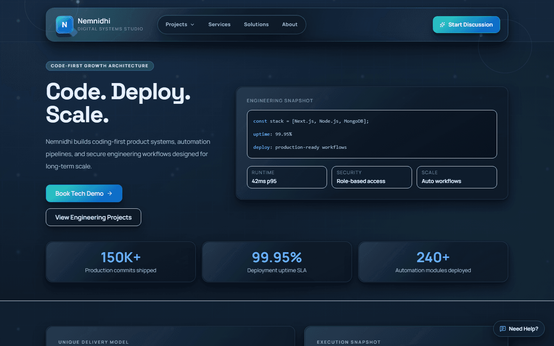The image size is (554, 346).
Task: Click the Code. Deploy. Scale. headline
Action: [x=118, y=103]
